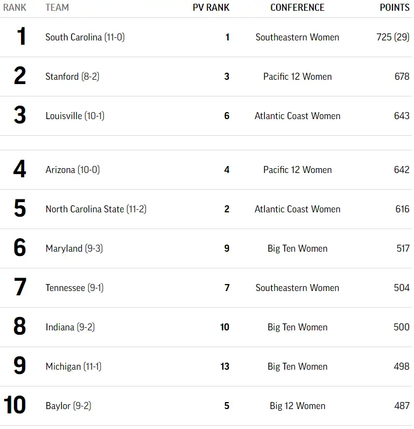
Task: Click the 725 (29) points value
Action: [393, 37]
